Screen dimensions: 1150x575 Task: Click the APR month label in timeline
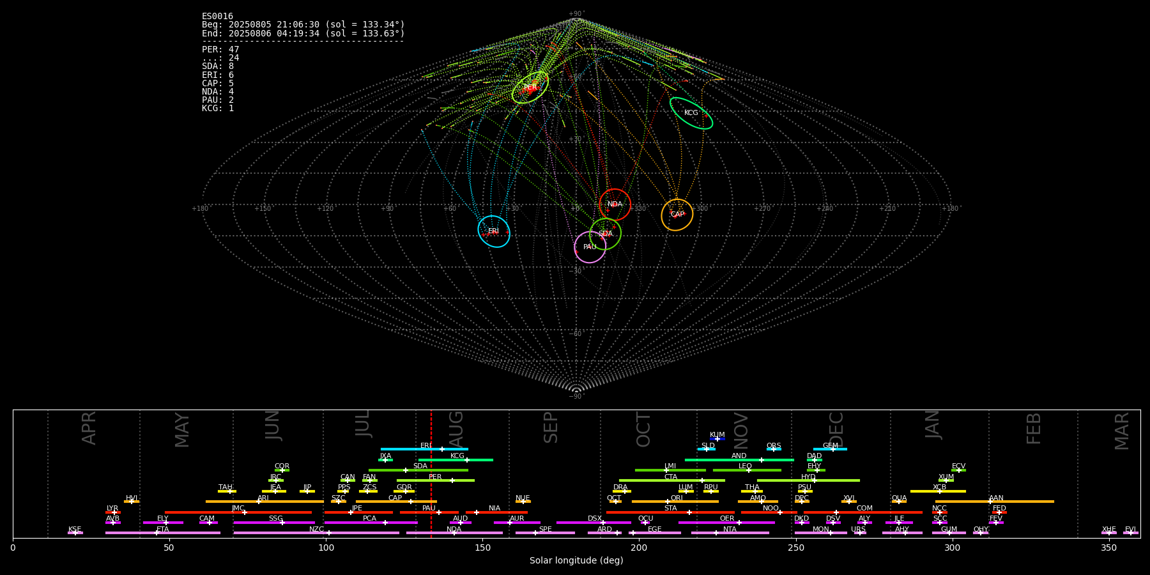pyautogui.click(x=89, y=428)
